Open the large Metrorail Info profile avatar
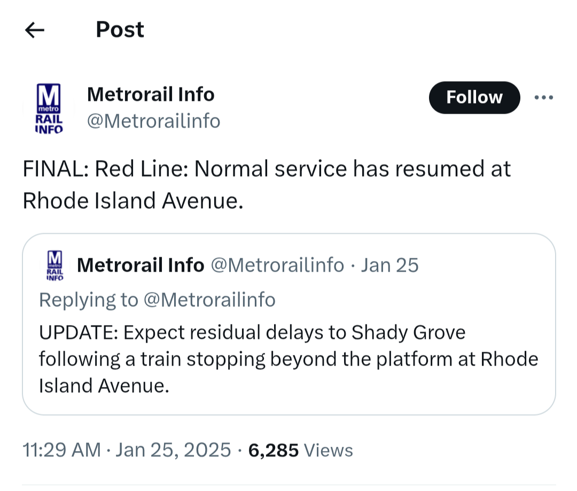The image size is (577, 491). pos(49,108)
